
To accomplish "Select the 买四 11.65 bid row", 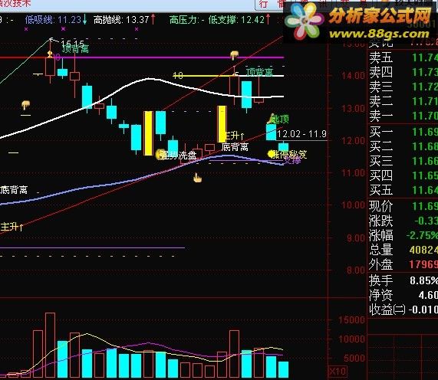I will [403, 175].
